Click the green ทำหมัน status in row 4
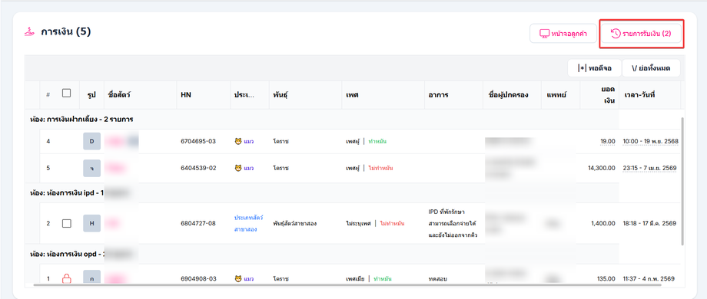The height and width of the screenshot is (299, 707). pos(377,142)
